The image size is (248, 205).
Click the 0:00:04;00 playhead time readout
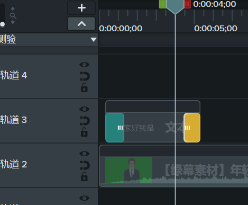point(215,4)
